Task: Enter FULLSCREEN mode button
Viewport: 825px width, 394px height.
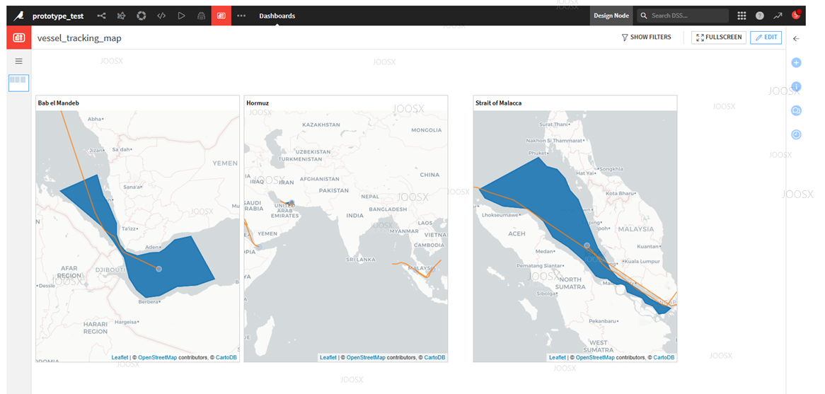Action: click(x=719, y=37)
